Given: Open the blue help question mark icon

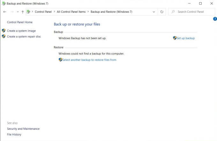Looking at the screenshot, I should [x=215, y=19].
